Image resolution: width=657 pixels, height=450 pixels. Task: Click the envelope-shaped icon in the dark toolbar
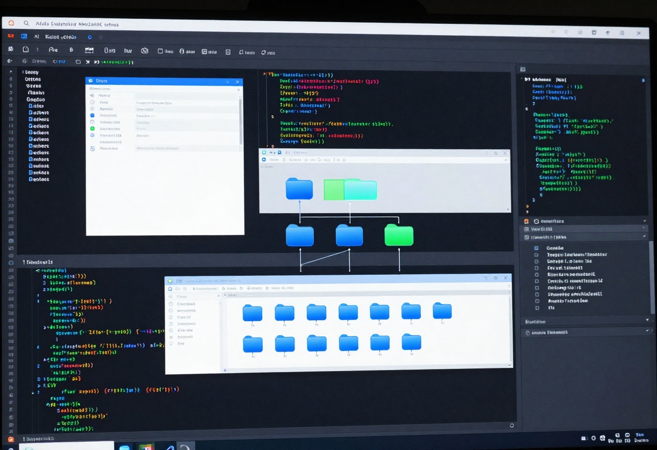pos(144,51)
